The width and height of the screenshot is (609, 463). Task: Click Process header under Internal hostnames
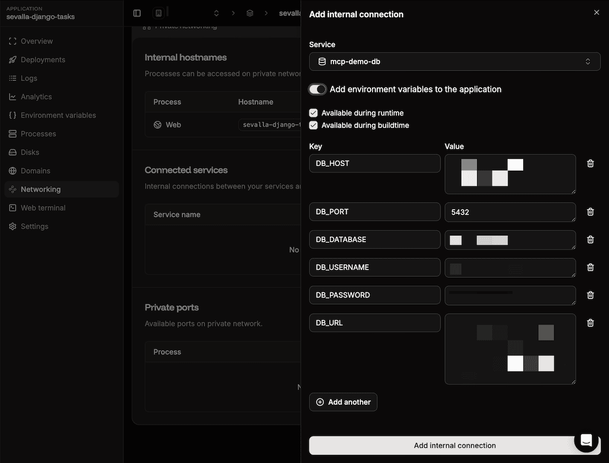pos(167,102)
